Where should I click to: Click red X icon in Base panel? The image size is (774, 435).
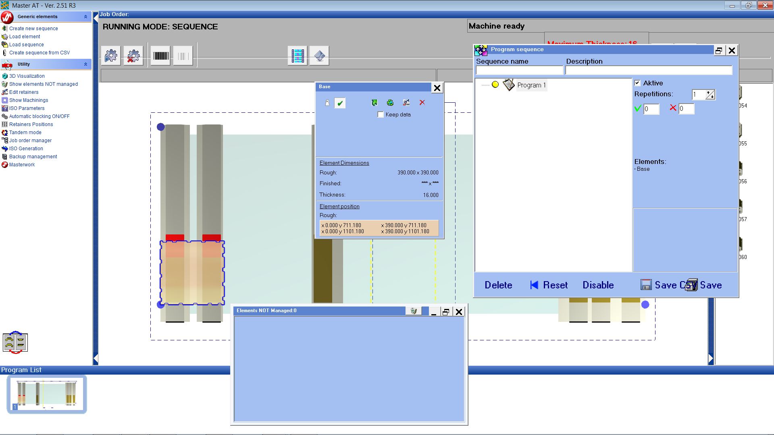click(422, 103)
